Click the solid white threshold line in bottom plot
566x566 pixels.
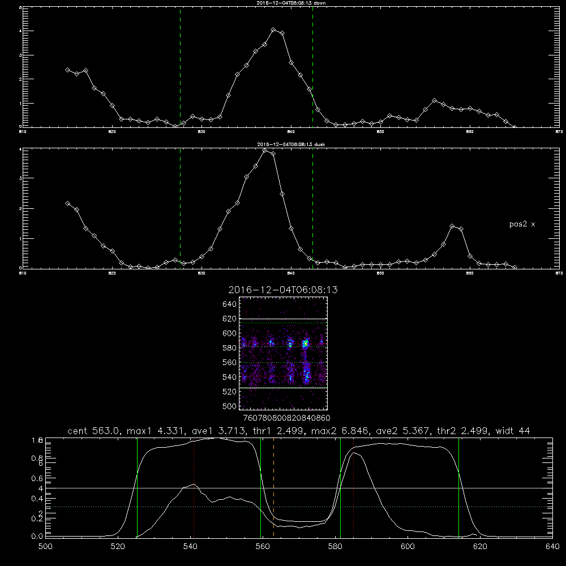click(299, 488)
